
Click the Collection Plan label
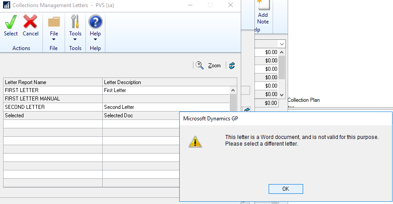[304, 100]
